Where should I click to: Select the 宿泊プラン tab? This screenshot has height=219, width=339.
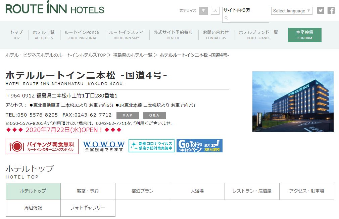(x=142, y=191)
